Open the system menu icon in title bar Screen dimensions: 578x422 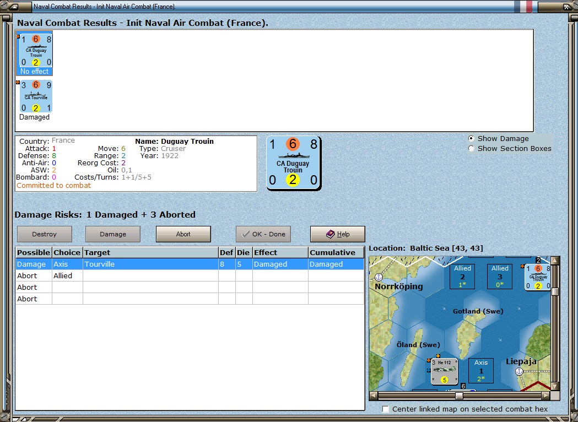[x=13, y=7]
